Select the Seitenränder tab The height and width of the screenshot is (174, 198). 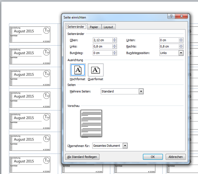pyautogui.click(x=76, y=27)
